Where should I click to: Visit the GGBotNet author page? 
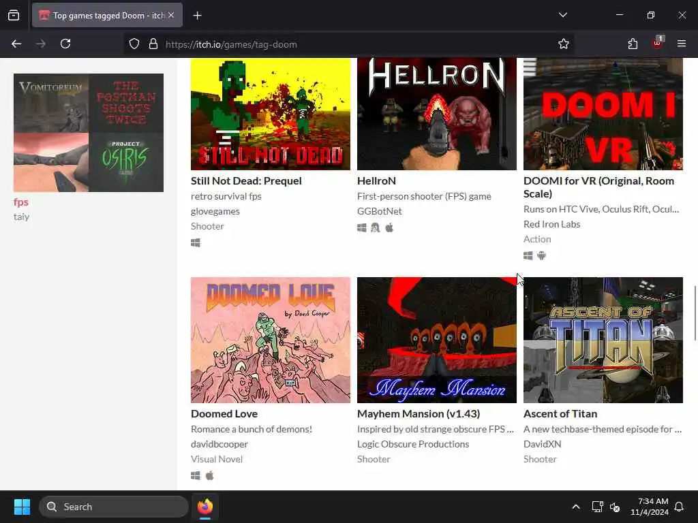pos(379,211)
